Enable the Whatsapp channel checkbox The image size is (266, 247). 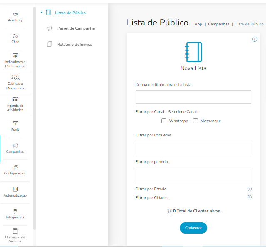164,121
